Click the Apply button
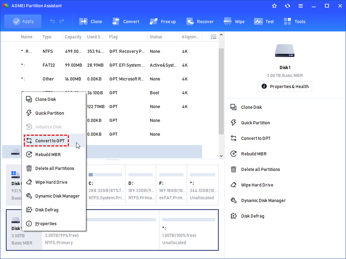 click(23, 21)
